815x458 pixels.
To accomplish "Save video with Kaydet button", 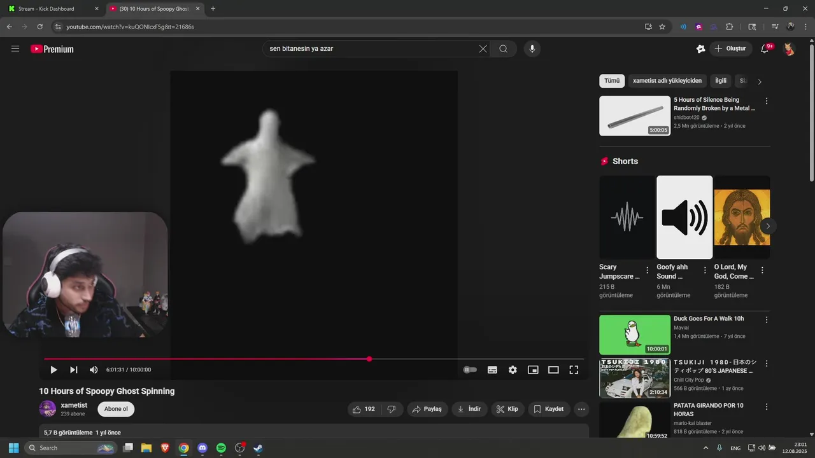I will (549, 409).
